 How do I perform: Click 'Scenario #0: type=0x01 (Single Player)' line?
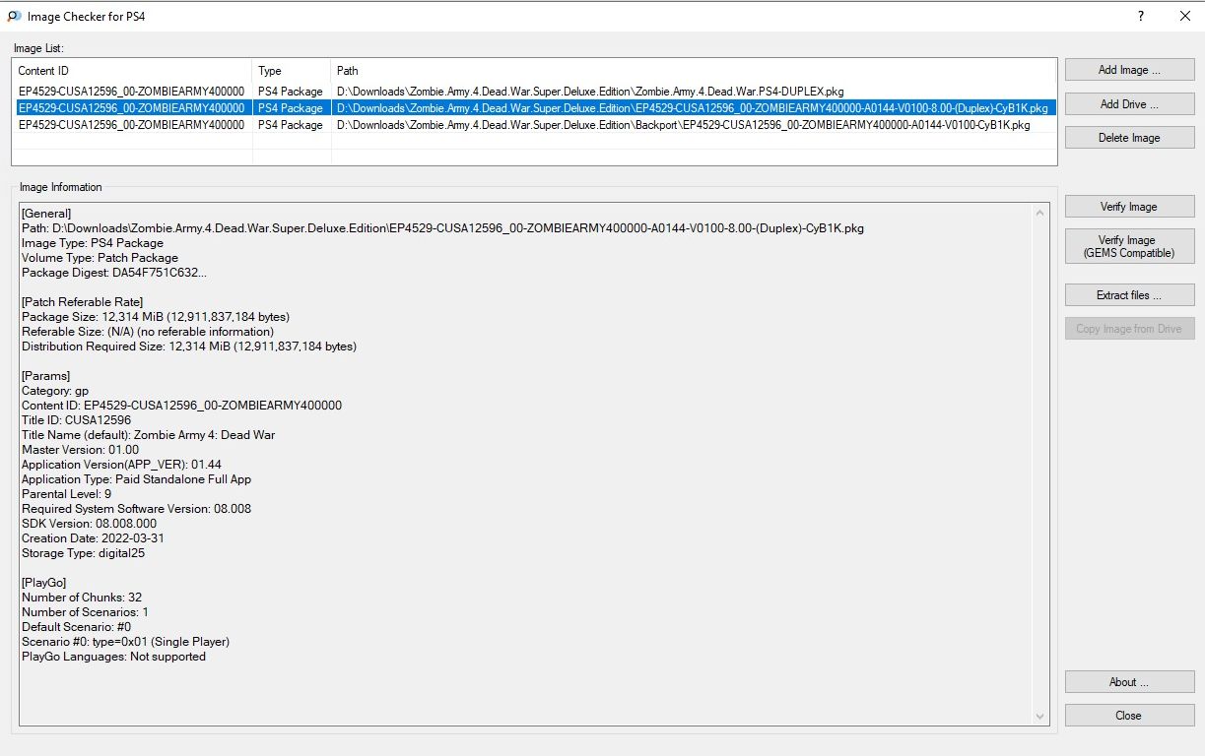[125, 642]
